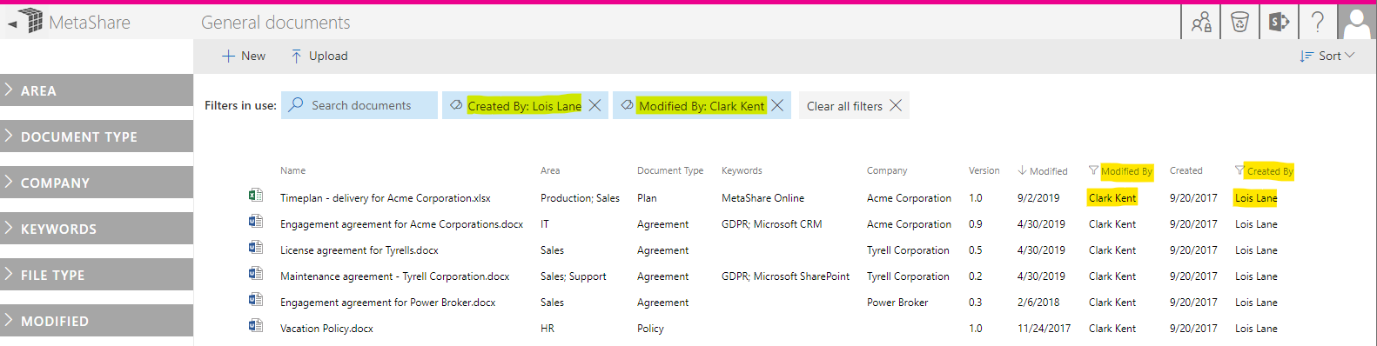
Task: Focus the Search documents field
Action: pos(359,105)
